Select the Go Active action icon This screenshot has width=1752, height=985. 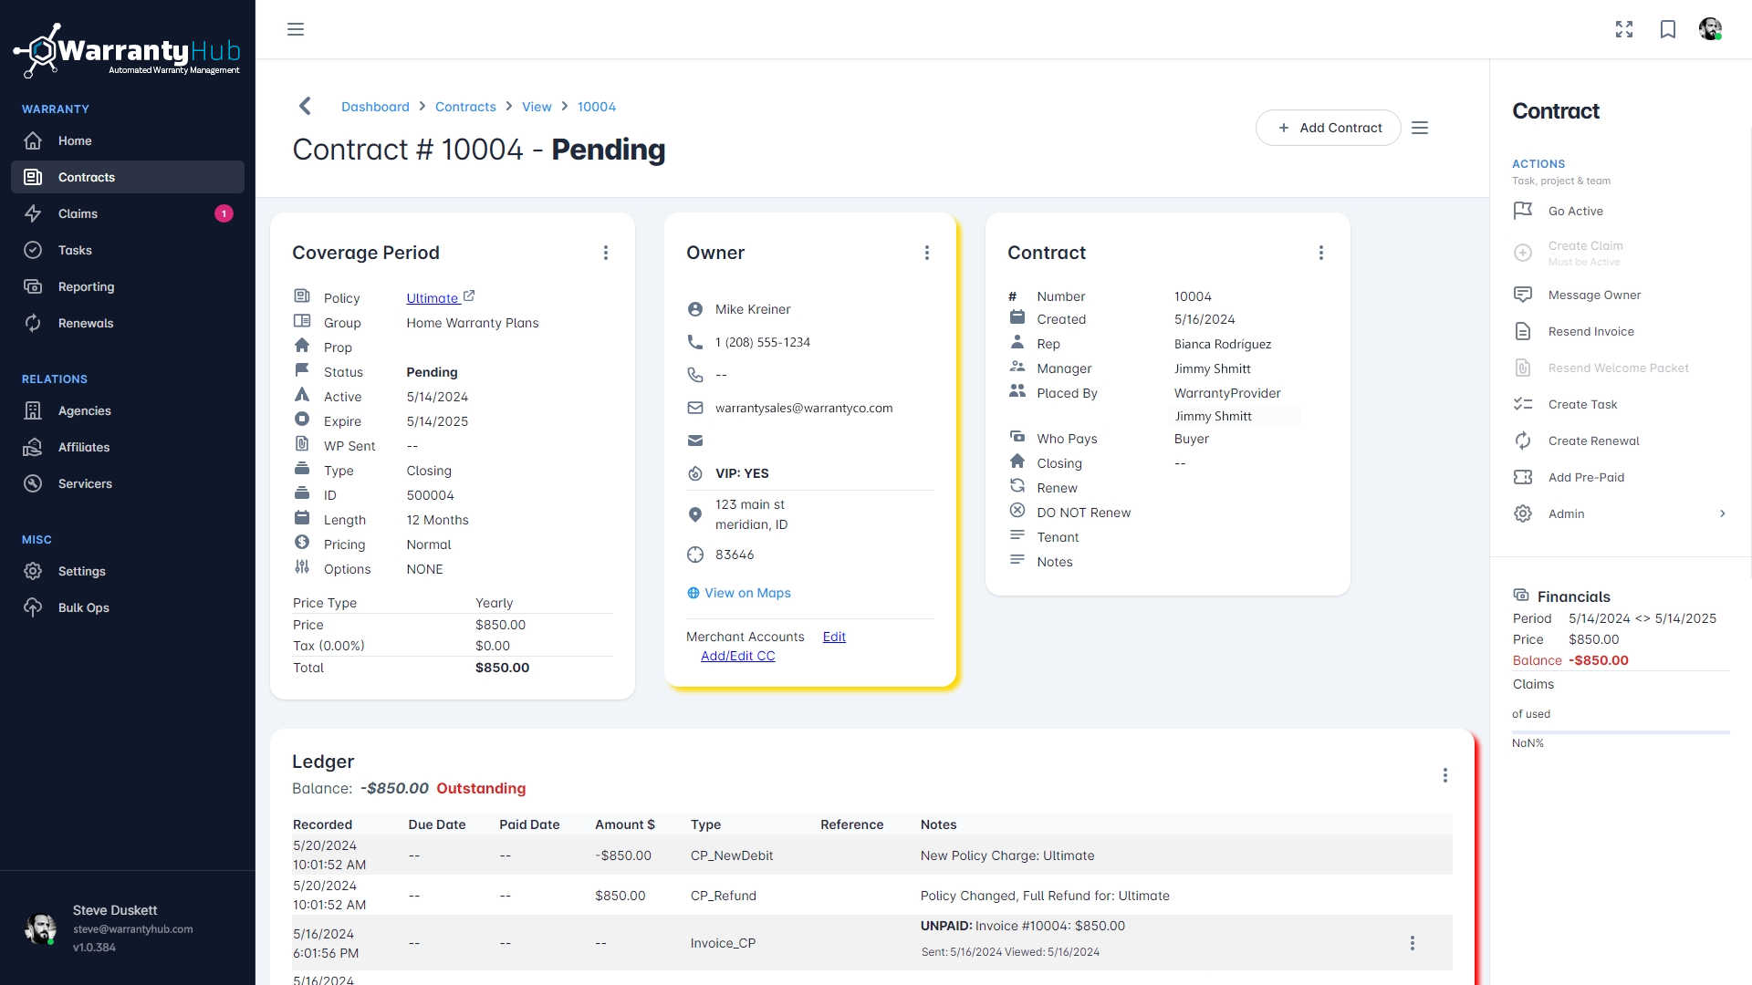click(1523, 211)
